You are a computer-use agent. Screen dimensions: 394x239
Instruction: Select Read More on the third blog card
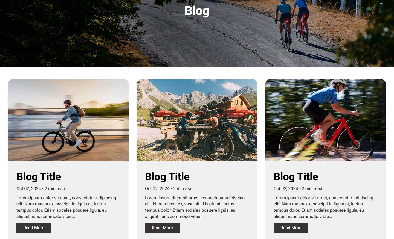291,228
